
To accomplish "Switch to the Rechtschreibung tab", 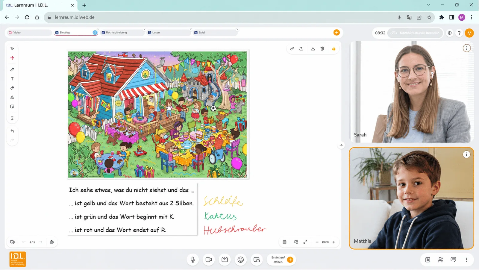I will click(x=122, y=32).
